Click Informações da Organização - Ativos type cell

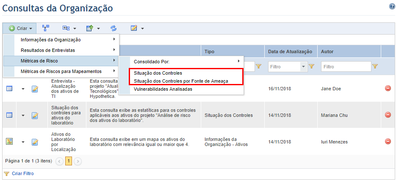click(x=226, y=142)
